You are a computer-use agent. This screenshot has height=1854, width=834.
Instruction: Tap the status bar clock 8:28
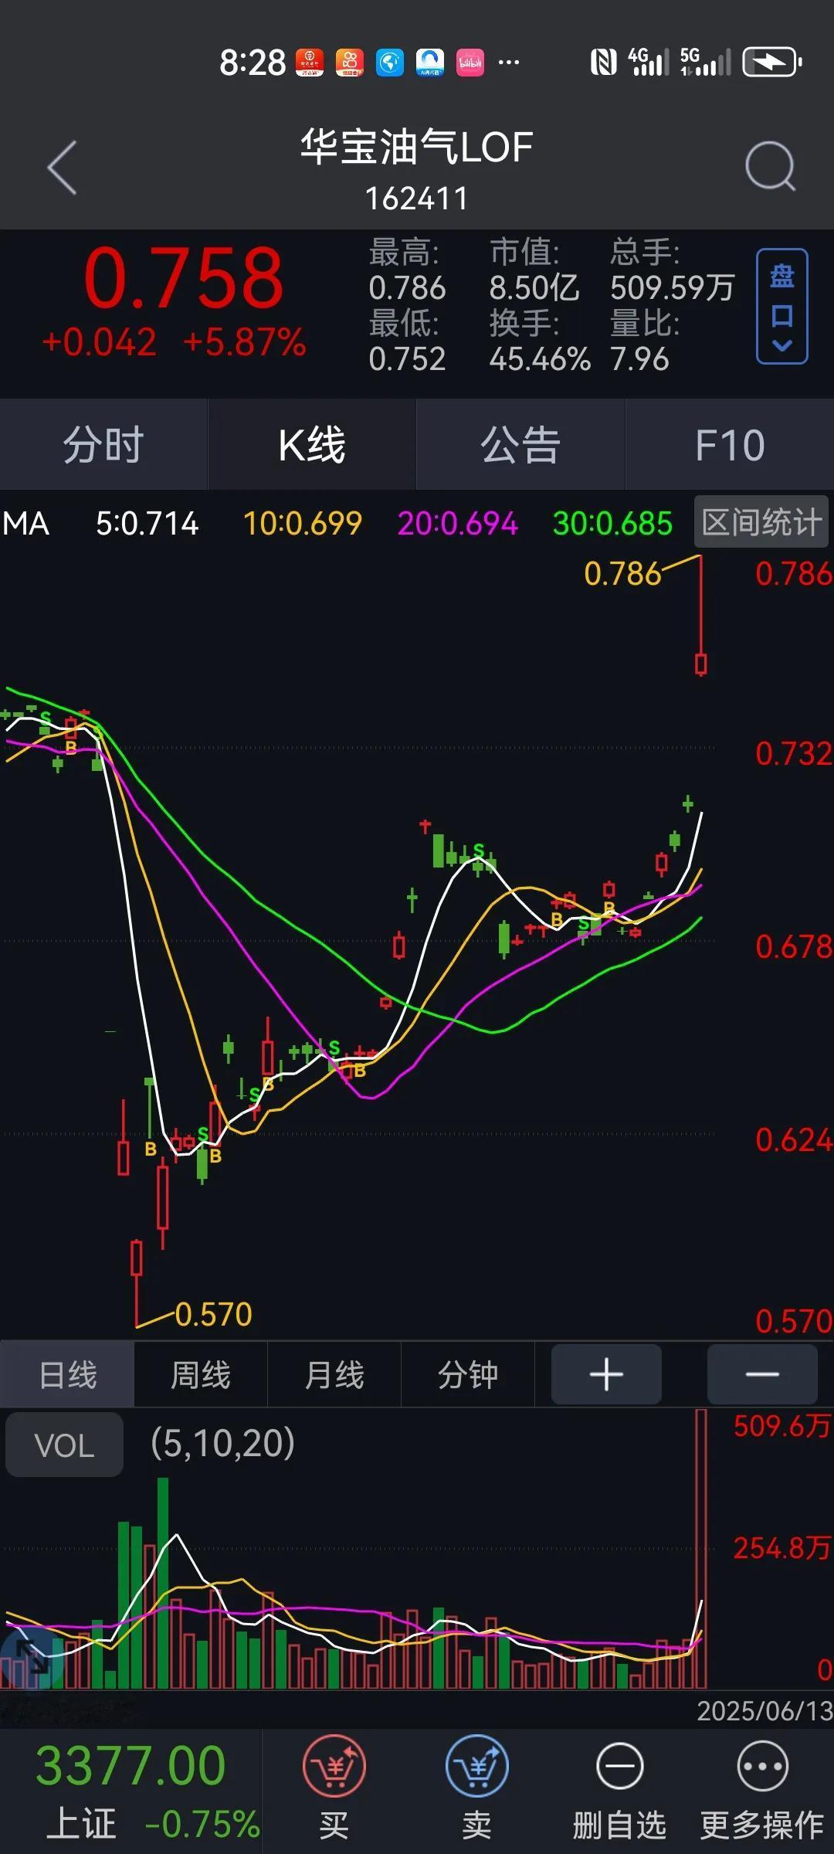pos(253,63)
